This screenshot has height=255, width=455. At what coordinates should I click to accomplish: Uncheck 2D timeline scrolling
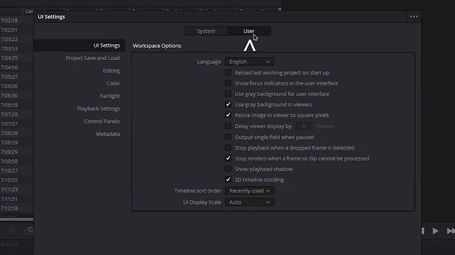(x=228, y=180)
